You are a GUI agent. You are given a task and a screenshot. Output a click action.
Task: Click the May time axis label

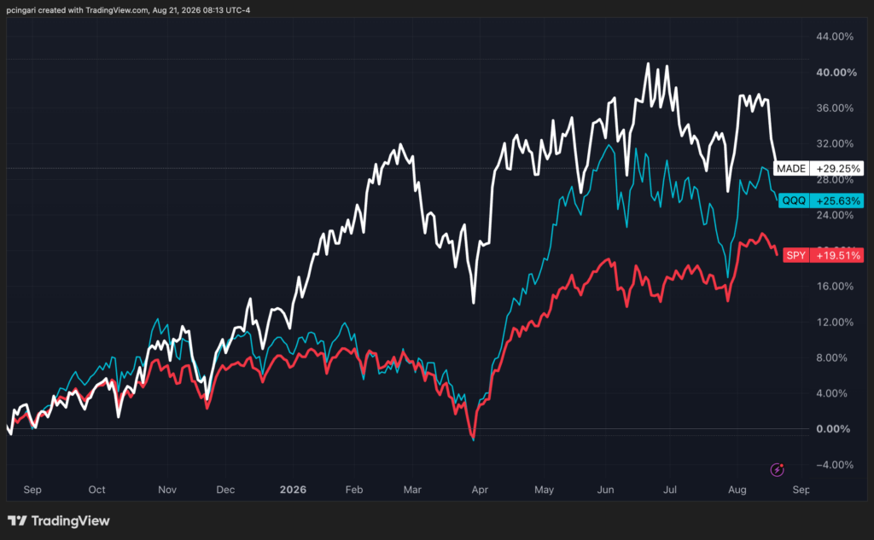coord(544,490)
